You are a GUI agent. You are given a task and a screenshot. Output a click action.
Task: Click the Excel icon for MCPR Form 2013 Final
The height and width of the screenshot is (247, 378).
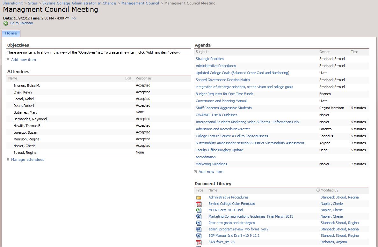pyautogui.click(x=199, y=210)
